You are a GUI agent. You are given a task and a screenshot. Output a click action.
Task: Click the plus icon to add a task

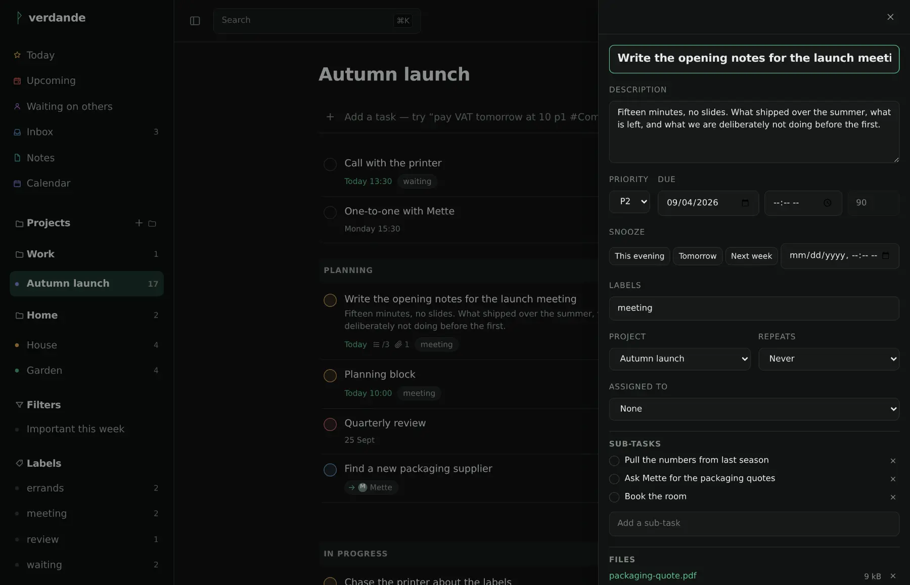tap(330, 117)
